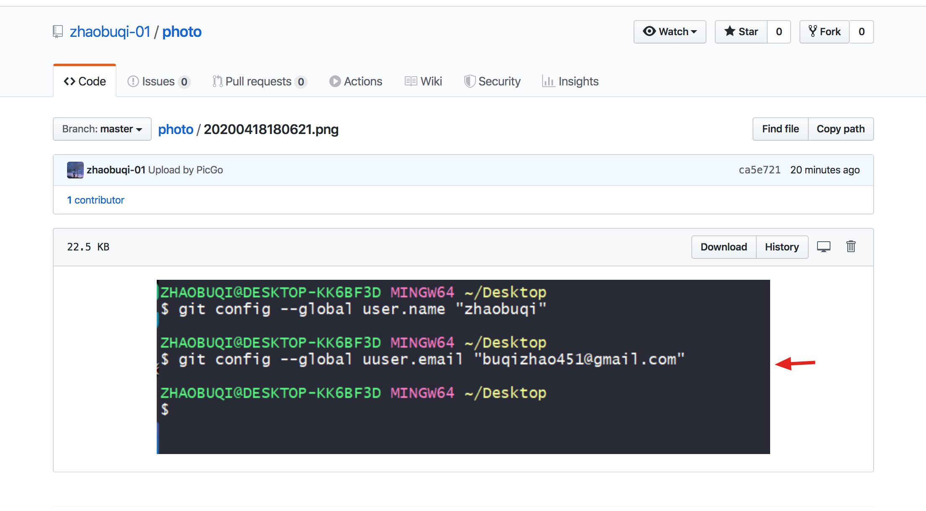View the file History
The image size is (926, 511).
point(782,247)
